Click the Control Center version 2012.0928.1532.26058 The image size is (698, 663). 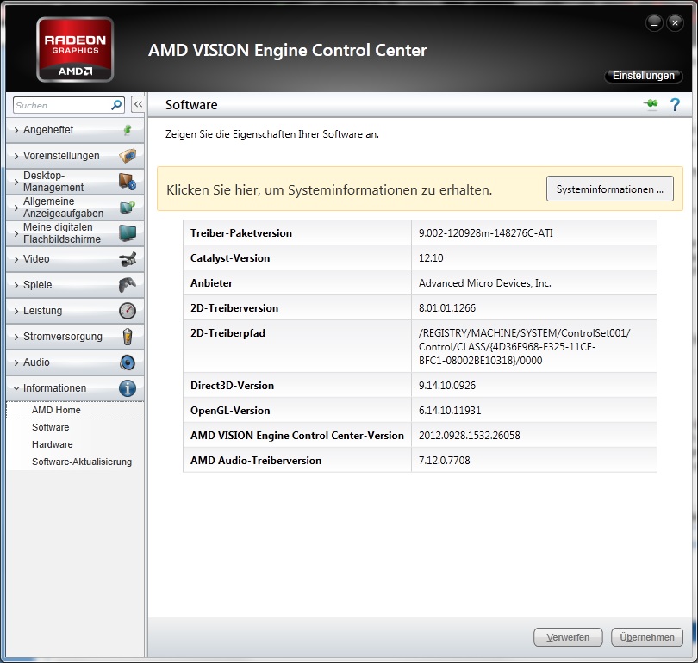click(x=469, y=435)
